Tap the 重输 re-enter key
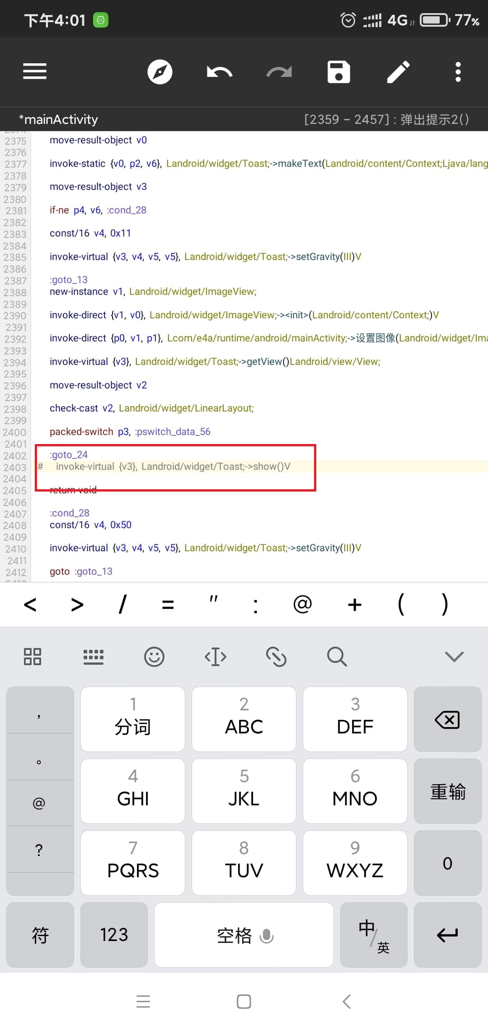The height and width of the screenshot is (1031, 488). click(x=448, y=791)
